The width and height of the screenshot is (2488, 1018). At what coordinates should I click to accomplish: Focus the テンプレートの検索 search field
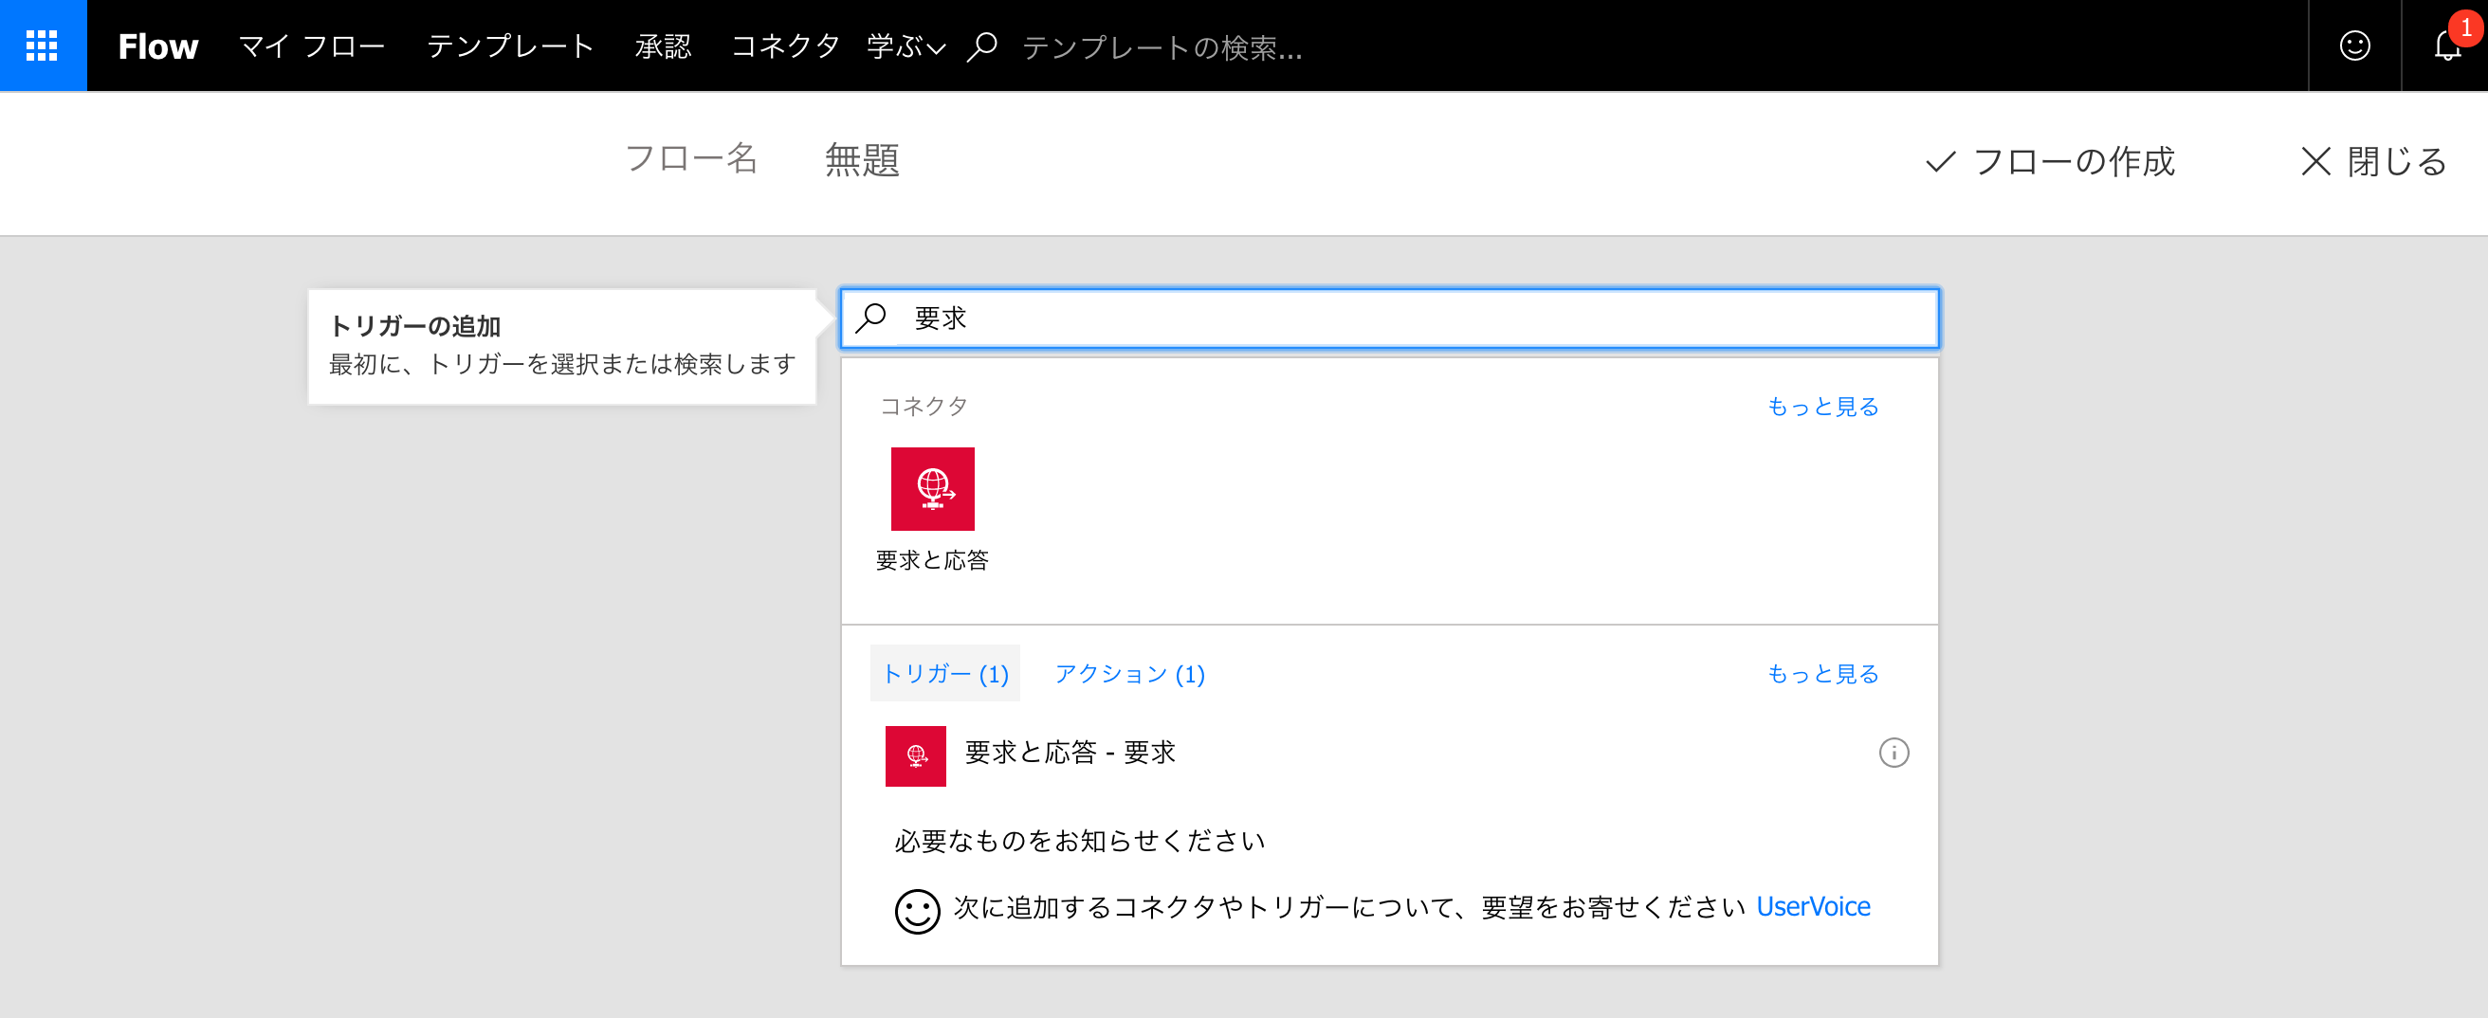[x=1162, y=47]
